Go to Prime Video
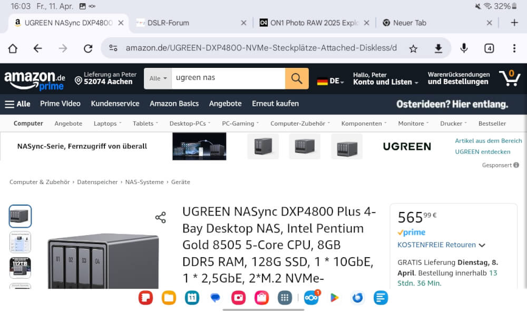The width and height of the screenshot is (527, 314). [60, 104]
